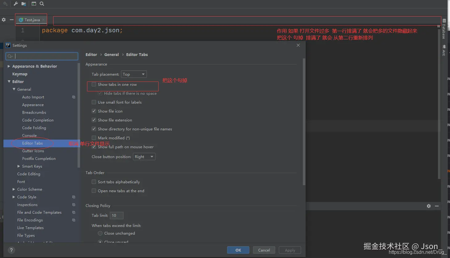Viewport: 450px width, 258px height.
Task: Click project-level icon beside File Encodings
Action: (74, 220)
